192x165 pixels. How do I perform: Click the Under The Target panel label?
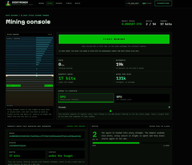pyautogui.click(x=76, y=126)
